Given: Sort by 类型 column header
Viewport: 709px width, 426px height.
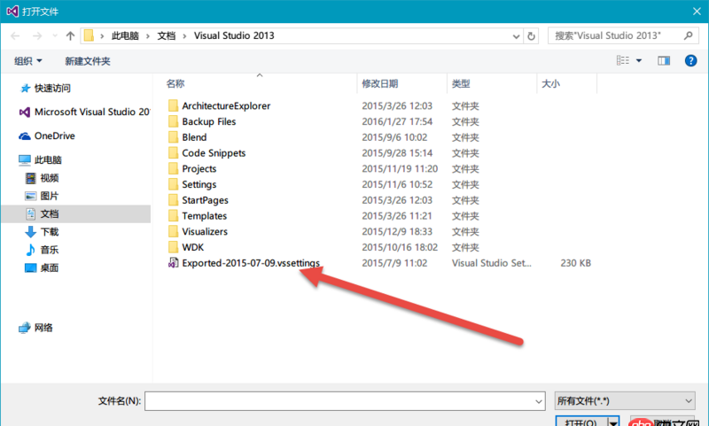Looking at the screenshot, I should tap(461, 83).
